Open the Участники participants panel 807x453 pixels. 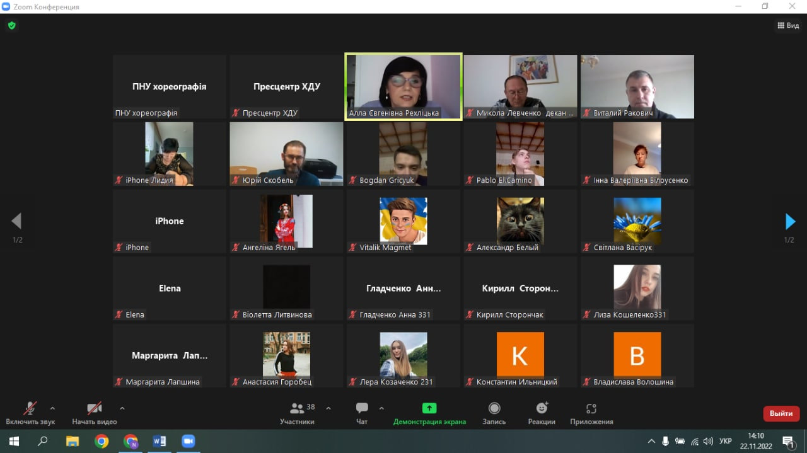click(x=298, y=413)
